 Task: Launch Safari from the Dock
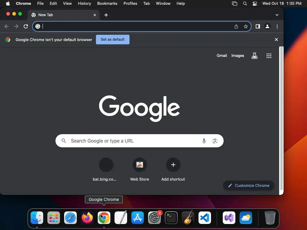click(70, 218)
